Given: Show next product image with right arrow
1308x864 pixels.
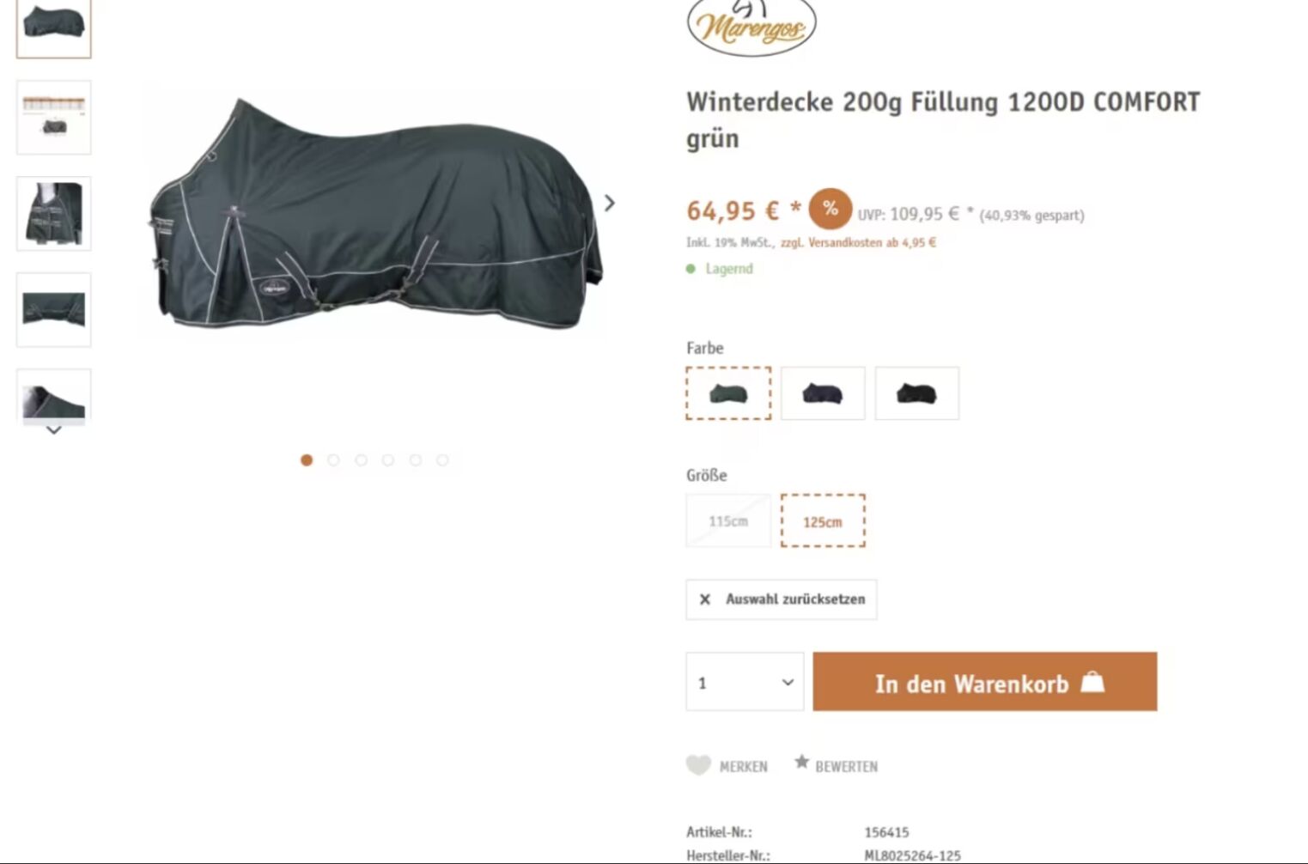Looking at the screenshot, I should coord(610,203).
